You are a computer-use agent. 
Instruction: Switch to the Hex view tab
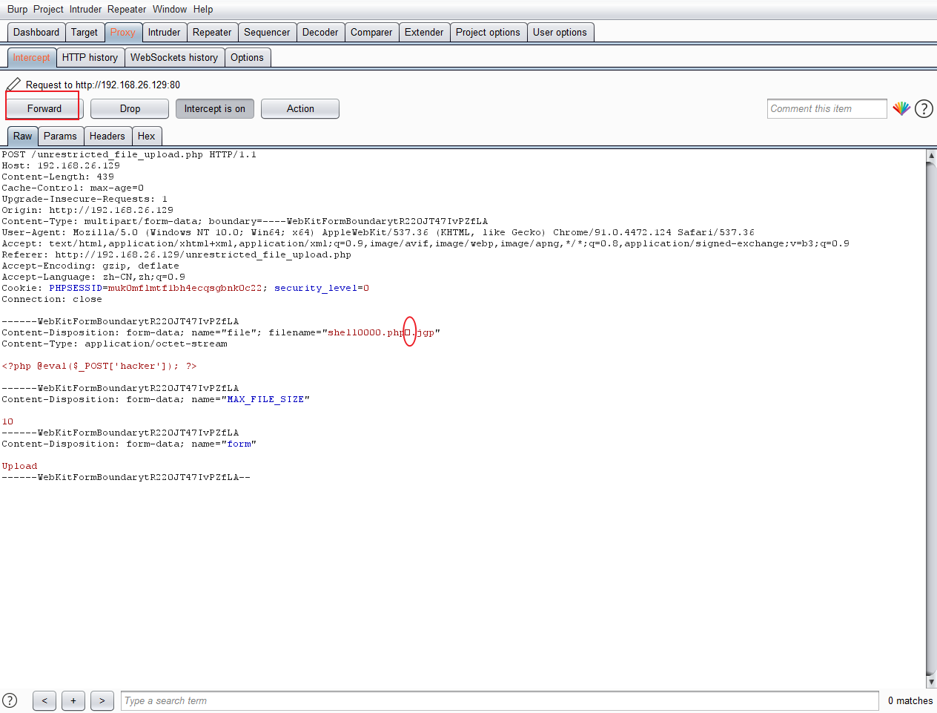(147, 136)
